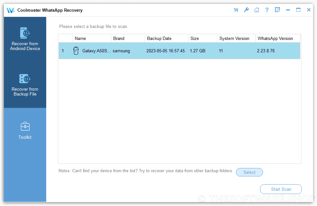Click the phone icon in Galaxy row
Screen dimensions: 317x206
[76, 51]
